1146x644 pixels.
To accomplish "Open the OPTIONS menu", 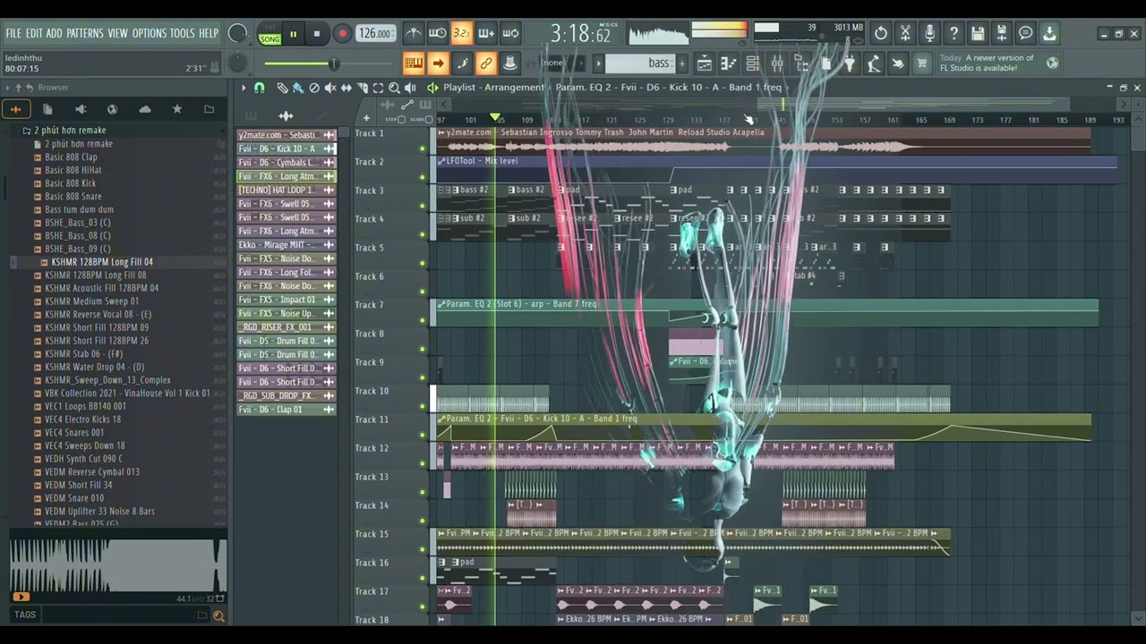I will pos(150,33).
